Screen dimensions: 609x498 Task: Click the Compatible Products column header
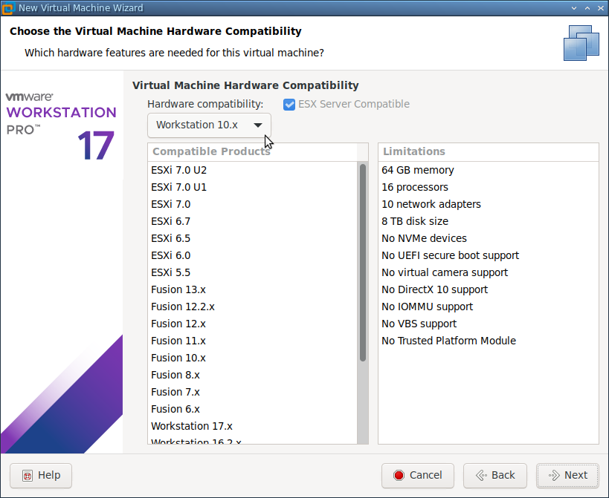253,151
